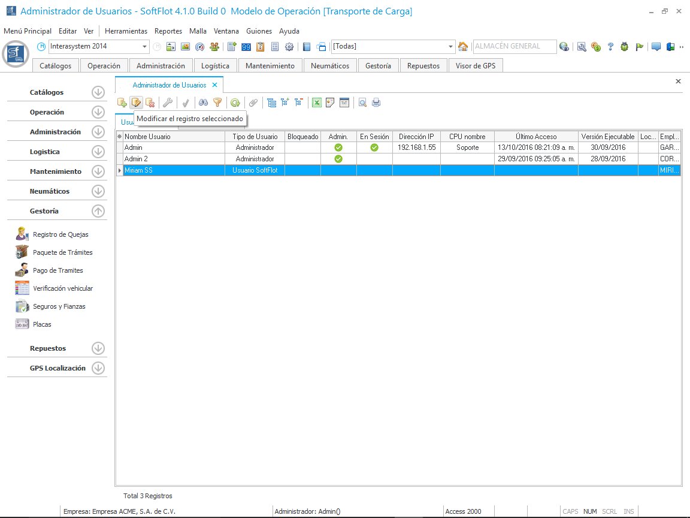Click the ALMACÉN GENERAL field
The width and height of the screenshot is (690, 518).
(513, 46)
